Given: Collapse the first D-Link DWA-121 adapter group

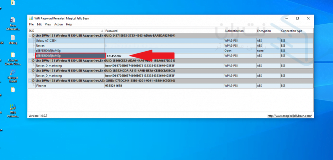Looking at the screenshot, I should pyautogui.click(x=30, y=36).
